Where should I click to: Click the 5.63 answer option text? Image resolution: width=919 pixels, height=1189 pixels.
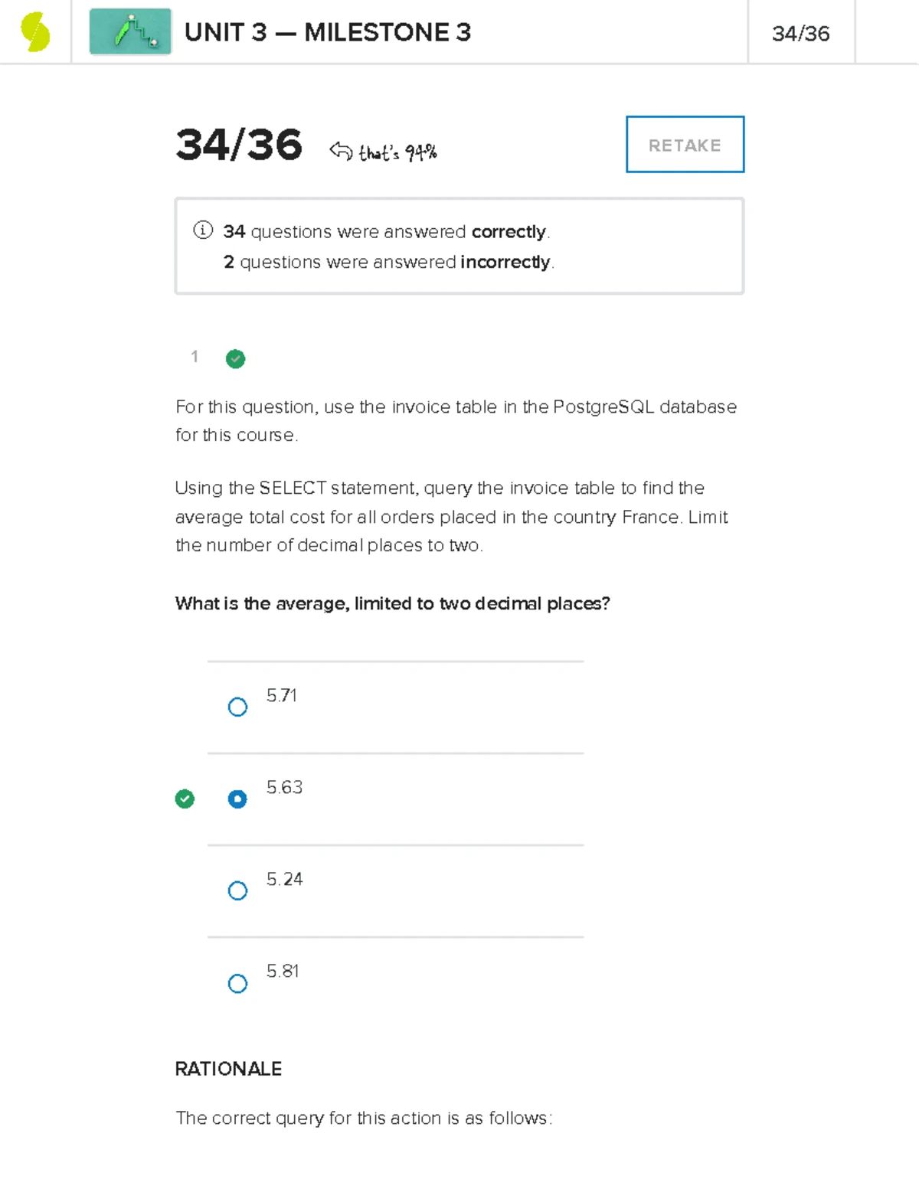pyautogui.click(x=284, y=787)
